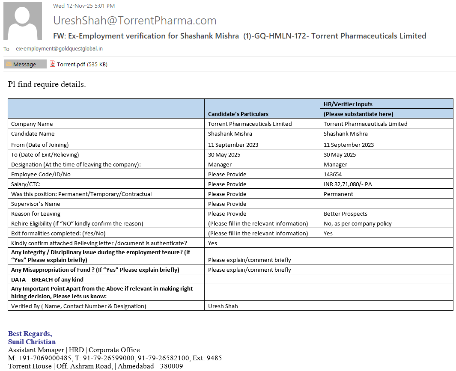Click 'Pl find require details.' text
The height and width of the screenshot is (371, 456).
click(47, 84)
